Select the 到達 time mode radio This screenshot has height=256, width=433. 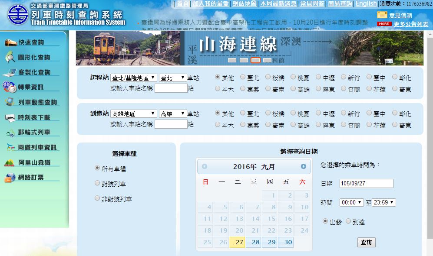pyautogui.click(x=348, y=221)
